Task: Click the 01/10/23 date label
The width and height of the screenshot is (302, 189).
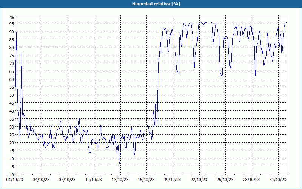Action: tap(15, 180)
